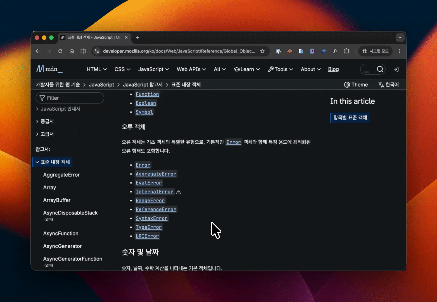437x302 pixels.
Task: Open the RangeError link
Action: tap(150, 201)
